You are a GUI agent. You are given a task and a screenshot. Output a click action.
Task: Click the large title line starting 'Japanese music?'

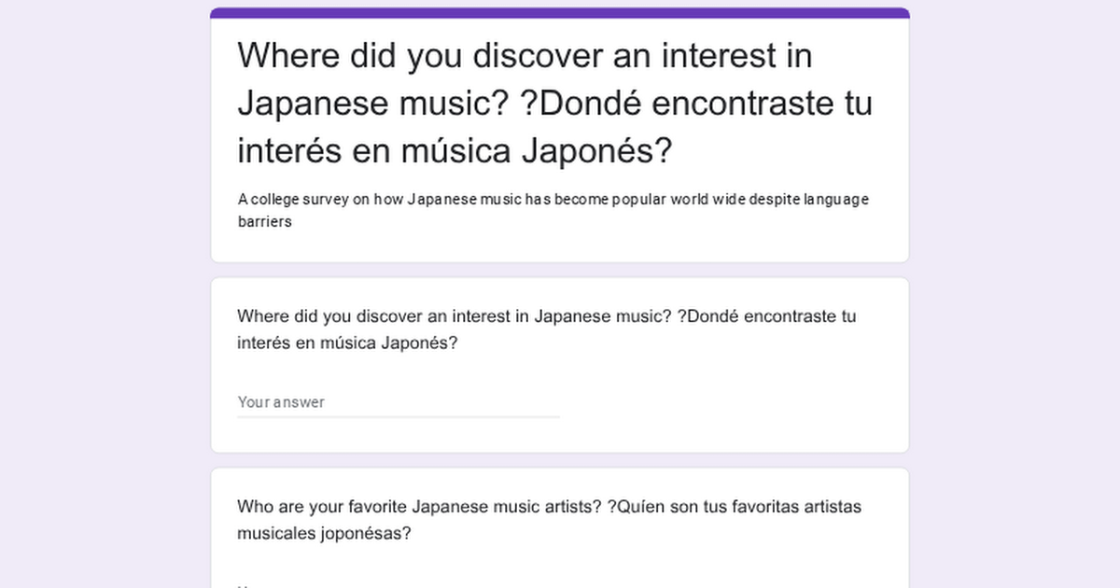coord(554,103)
